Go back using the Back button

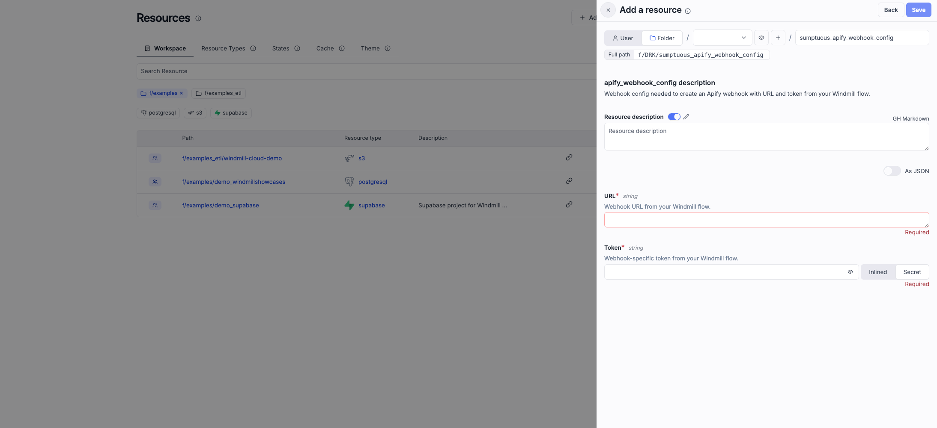point(890,9)
